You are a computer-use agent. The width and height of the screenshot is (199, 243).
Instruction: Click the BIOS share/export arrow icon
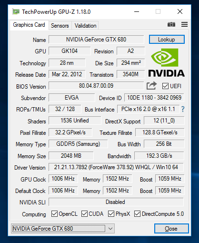(151, 86)
